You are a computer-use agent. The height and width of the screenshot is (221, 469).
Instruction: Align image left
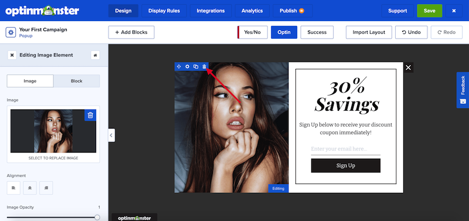pyautogui.click(x=13, y=188)
